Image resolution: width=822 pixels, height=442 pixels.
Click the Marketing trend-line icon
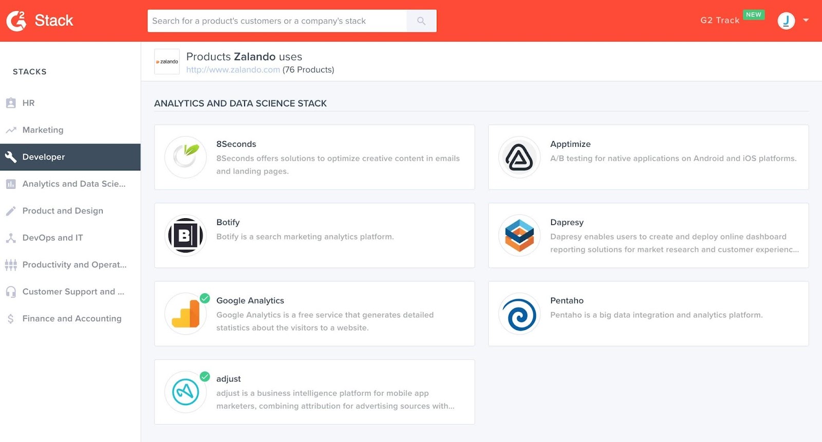tap(11, 130)
